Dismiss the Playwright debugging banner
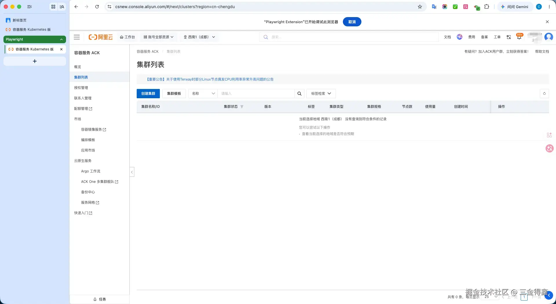556x304 pixels. click(x=547, y=22)
